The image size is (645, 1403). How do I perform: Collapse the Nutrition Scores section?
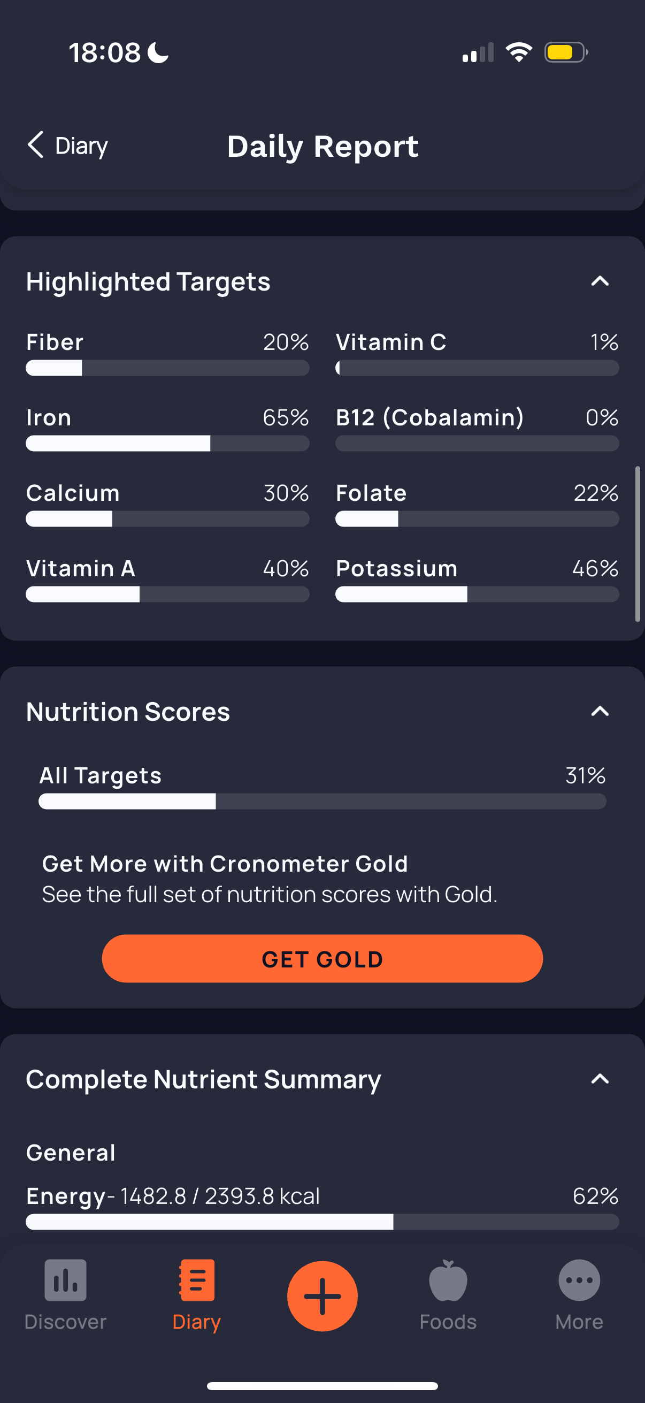600,711
